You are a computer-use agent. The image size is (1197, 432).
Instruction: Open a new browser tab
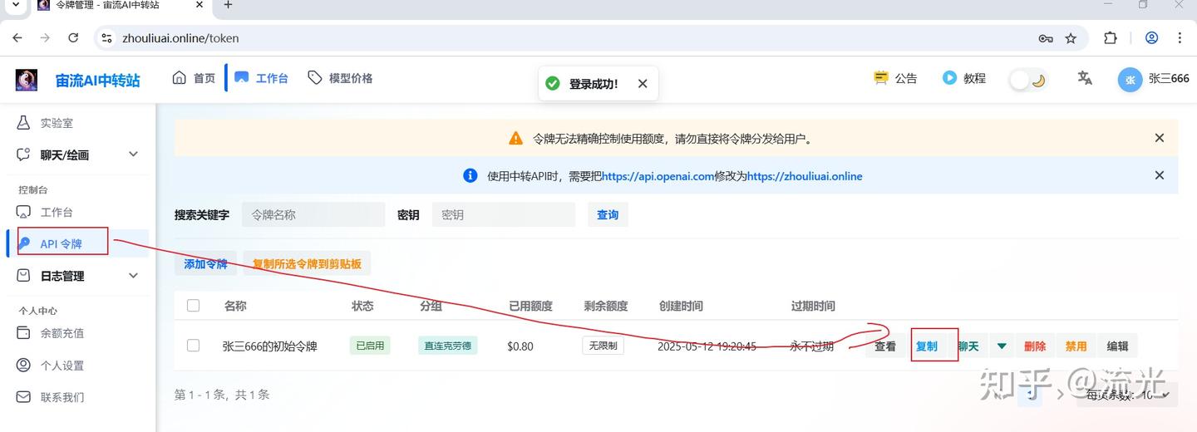(x=229, y=5)
